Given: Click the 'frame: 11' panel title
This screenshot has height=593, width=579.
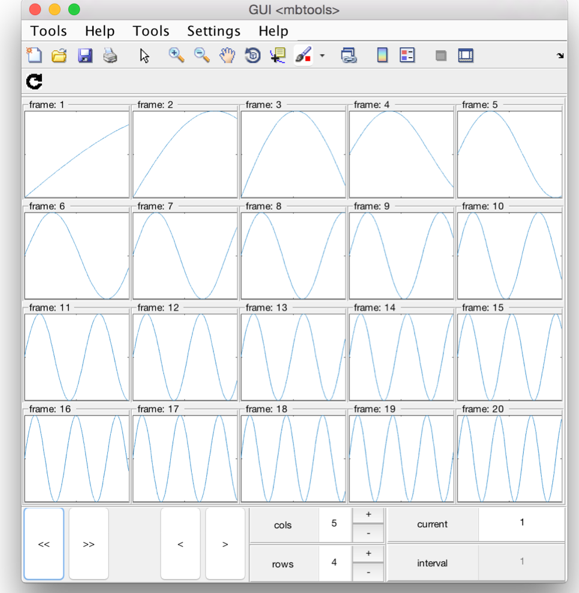Looking at the screenshot, I should pyautogui.click(x=50, y=307).
